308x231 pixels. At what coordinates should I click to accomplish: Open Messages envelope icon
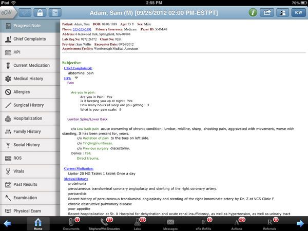point(170,223)
